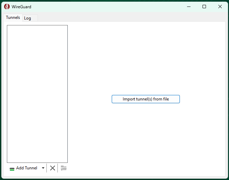Click the WireGuard logo in title bar
Viewport: 229px width, 180px height.
click(7, 7)
